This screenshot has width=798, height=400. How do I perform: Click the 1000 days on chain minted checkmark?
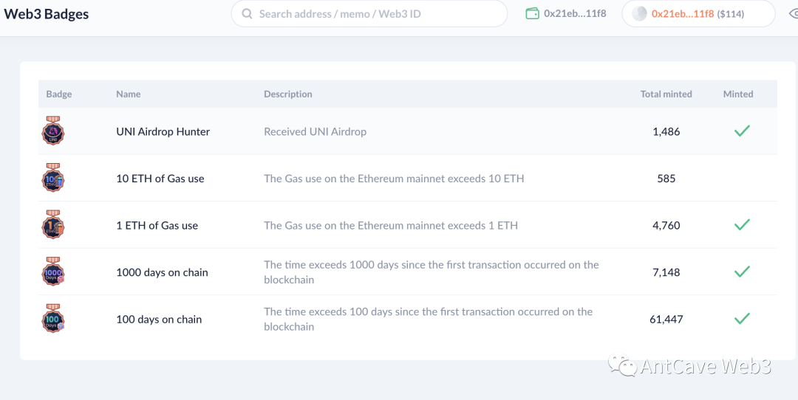pyautogui.click(x=742, y=272)
